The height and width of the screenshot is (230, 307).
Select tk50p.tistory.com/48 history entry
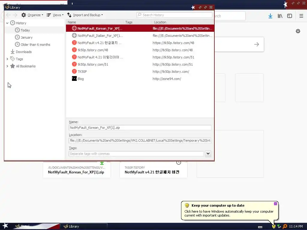[140, 50]
